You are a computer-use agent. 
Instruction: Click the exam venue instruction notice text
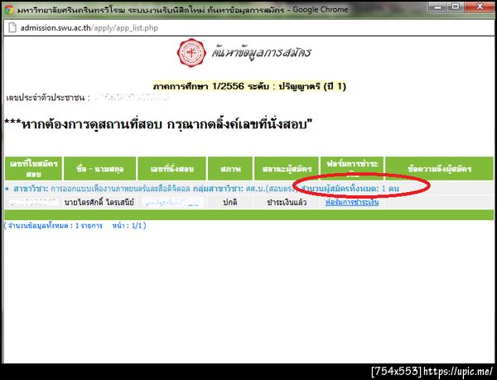pyautogui.click(x=158, y=124)
